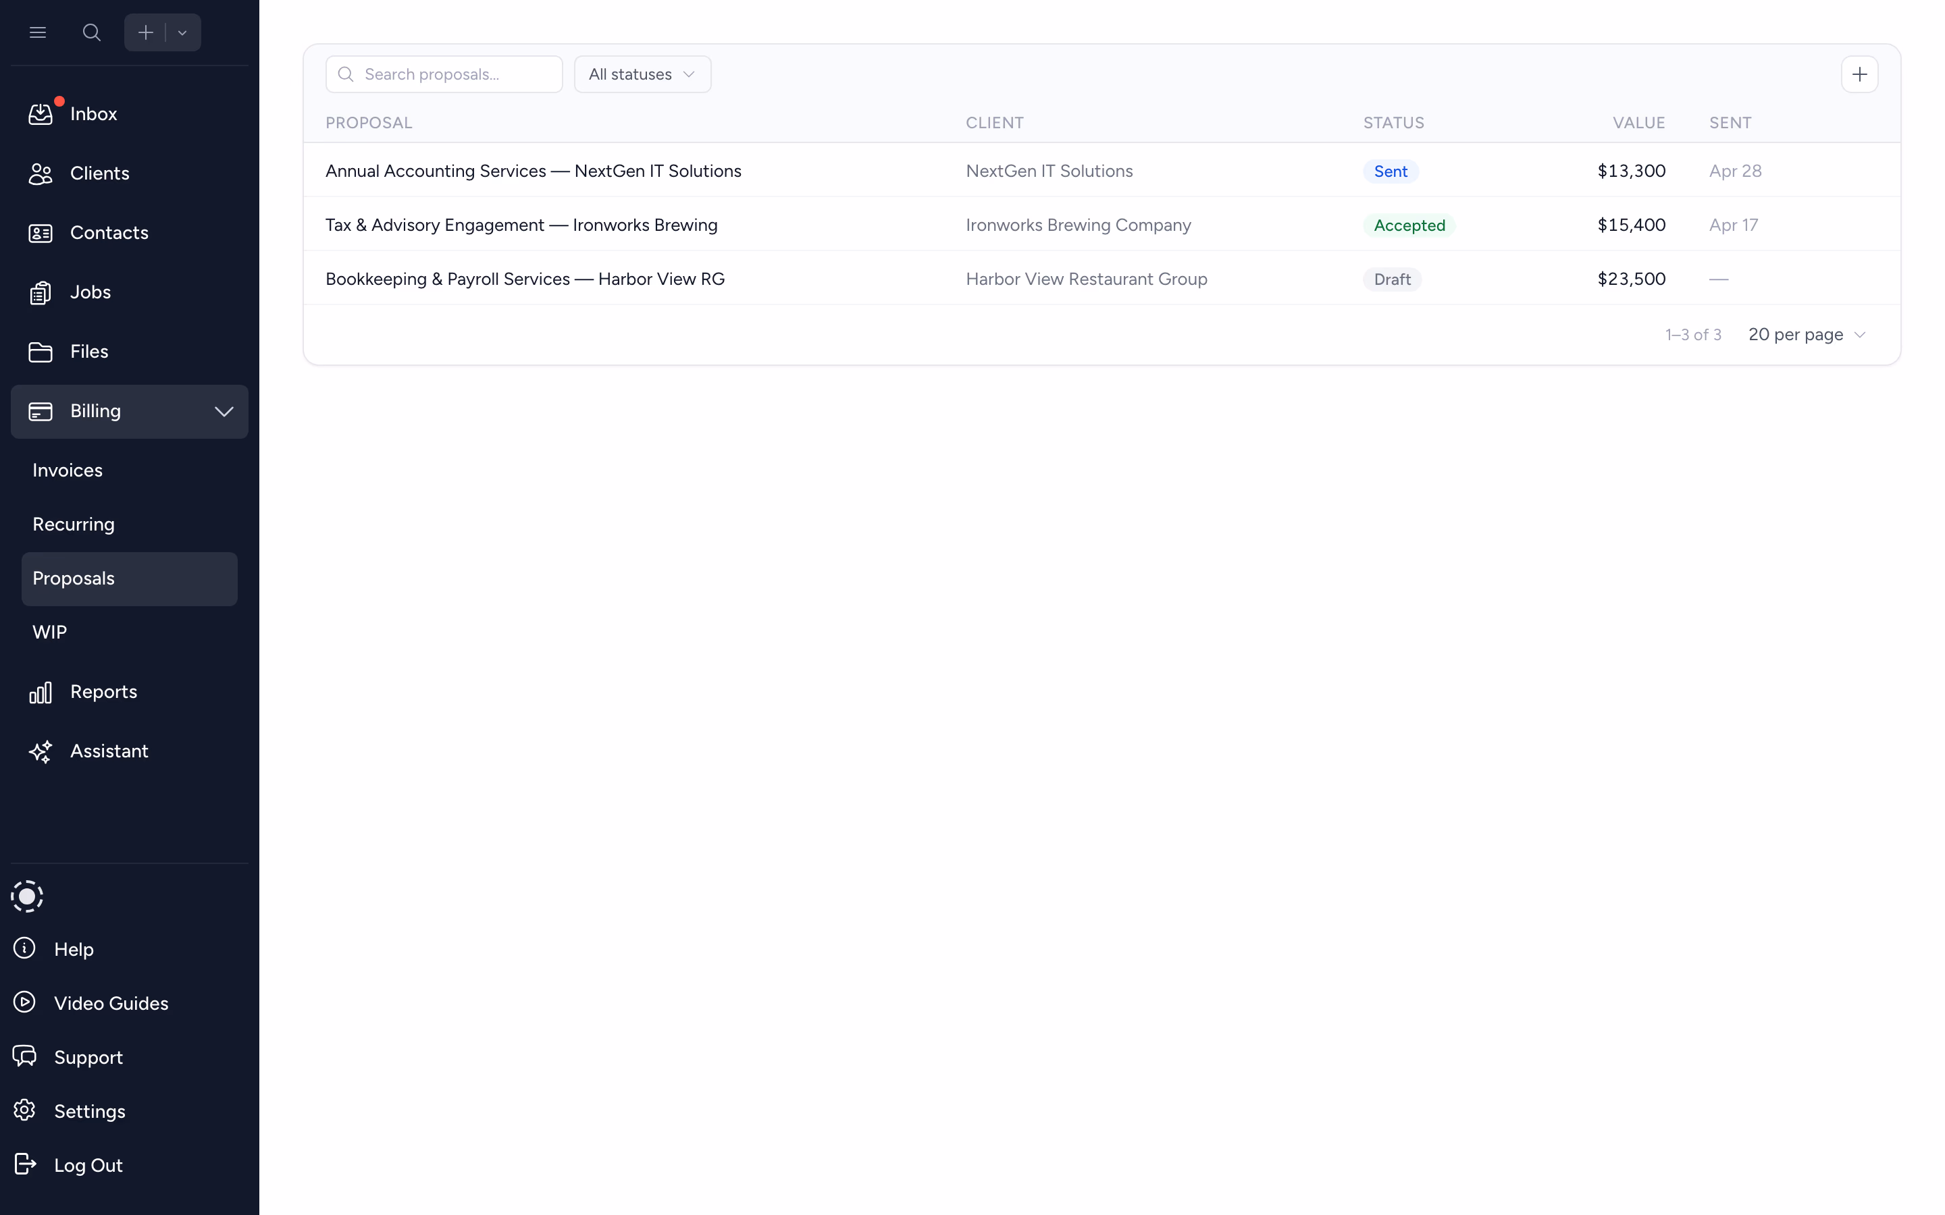Open WIP under Billing
Image resolution: width=1945 pixels, height=1215 pixels.
click(x=50, y=632)
